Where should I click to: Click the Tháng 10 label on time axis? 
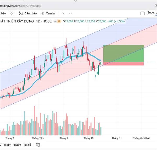pyautogui.click(x=88, y=138)
